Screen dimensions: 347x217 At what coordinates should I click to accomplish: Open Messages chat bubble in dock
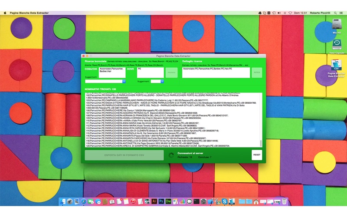98,201
